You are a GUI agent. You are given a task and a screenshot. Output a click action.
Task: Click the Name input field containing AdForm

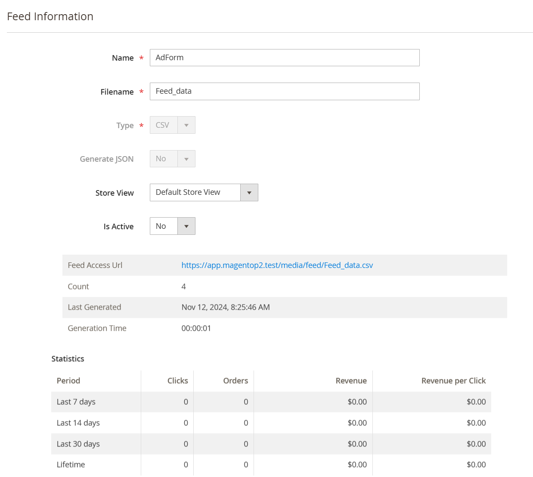[284, 58]
